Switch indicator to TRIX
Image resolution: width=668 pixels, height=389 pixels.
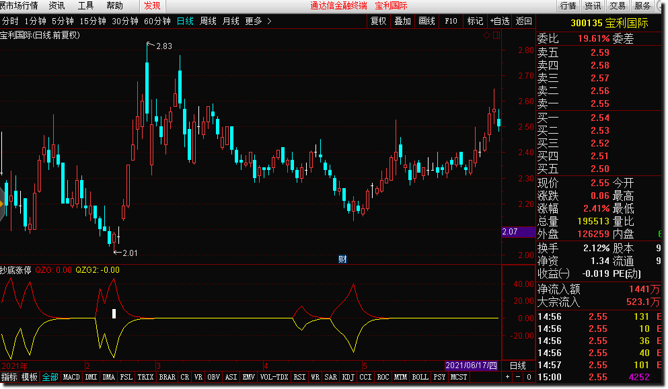point(146,377)
